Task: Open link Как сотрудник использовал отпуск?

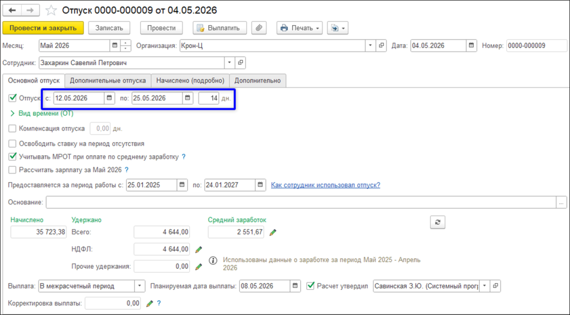Action: point(325,185)
